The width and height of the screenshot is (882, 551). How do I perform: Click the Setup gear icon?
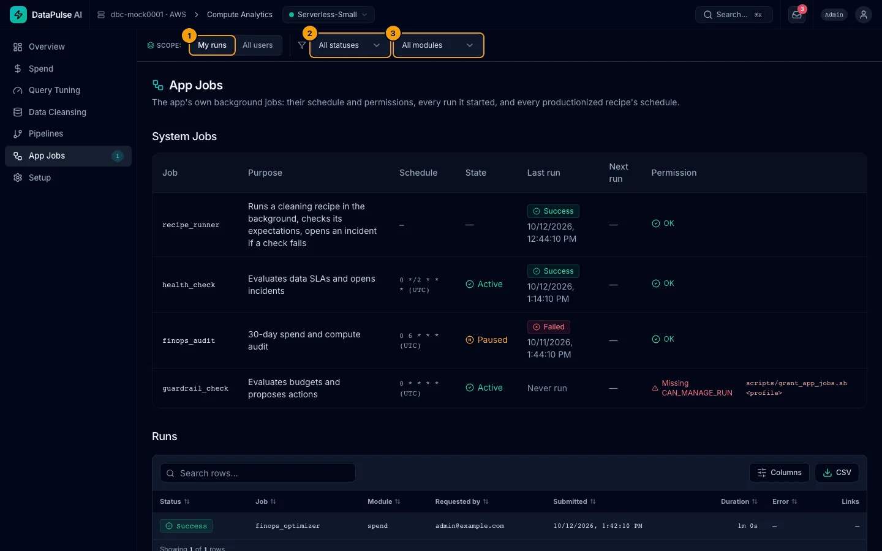(18, 178)
